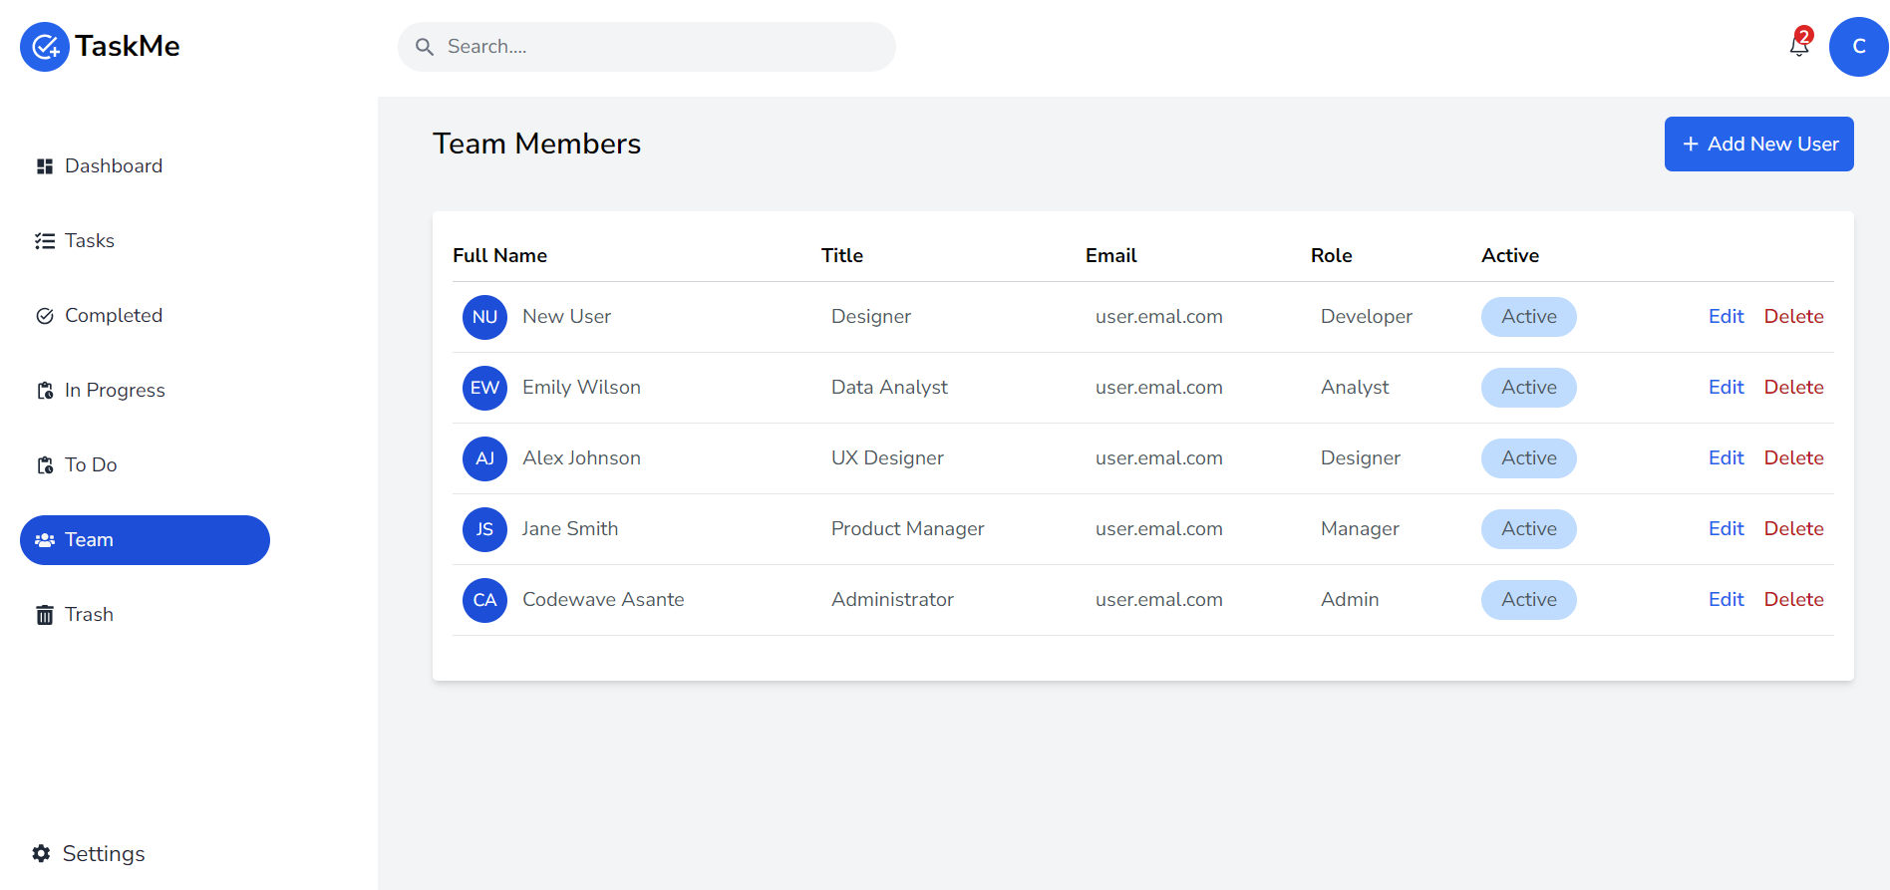Screen dimensions: 1890x890
Task: Click the Product Manager title cell
Action: 908,529
